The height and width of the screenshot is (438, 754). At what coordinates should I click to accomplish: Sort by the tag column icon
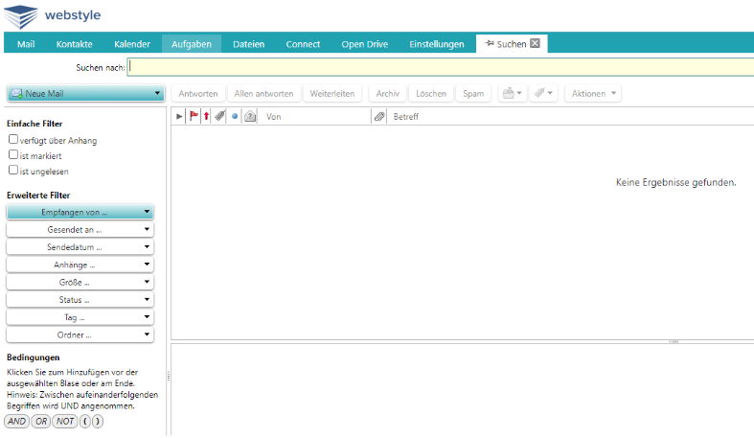point(219,116)
